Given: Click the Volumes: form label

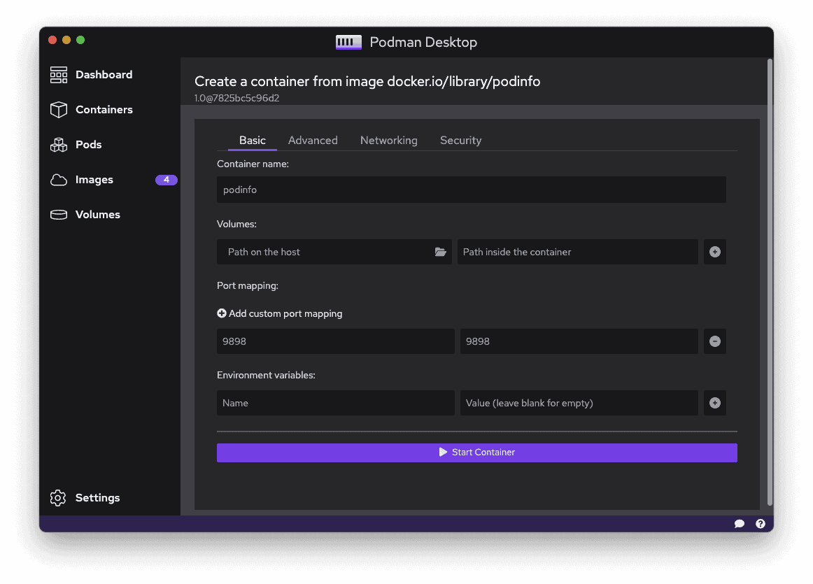Looking at the screenshot, I should (x=236, y=224).
